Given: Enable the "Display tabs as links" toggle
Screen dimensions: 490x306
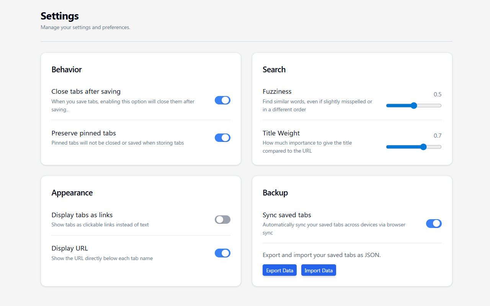Looking at the screenshot, I should coord(222,220).
